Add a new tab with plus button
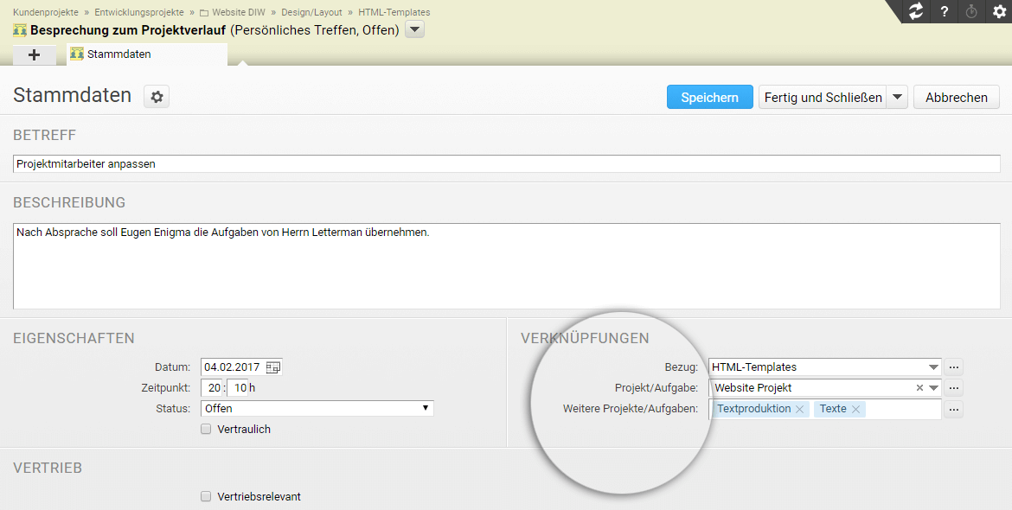 point(35,54)
